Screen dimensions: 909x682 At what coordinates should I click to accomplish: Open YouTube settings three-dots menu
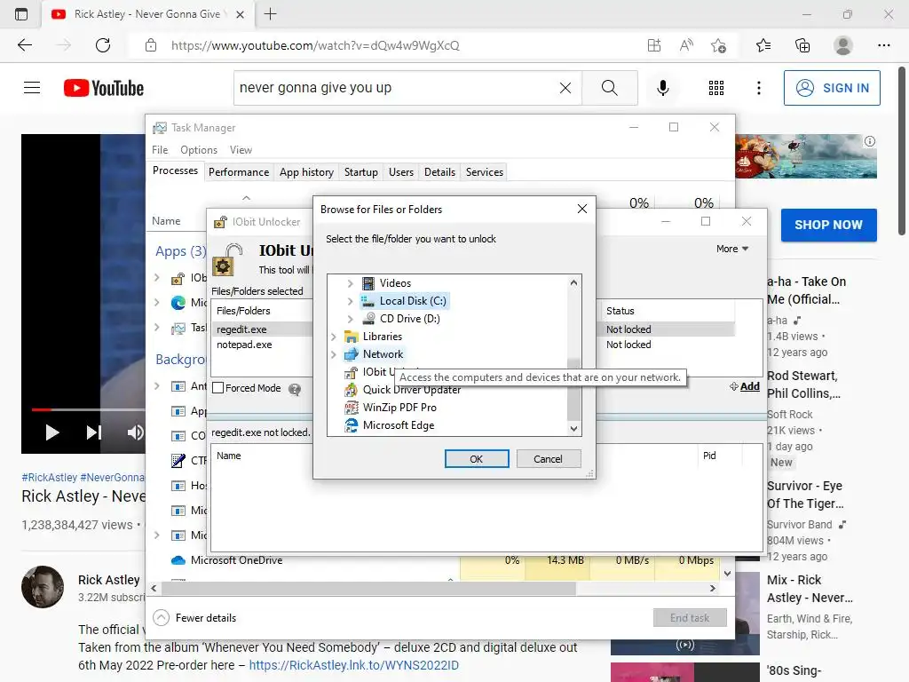coord(759,88)
